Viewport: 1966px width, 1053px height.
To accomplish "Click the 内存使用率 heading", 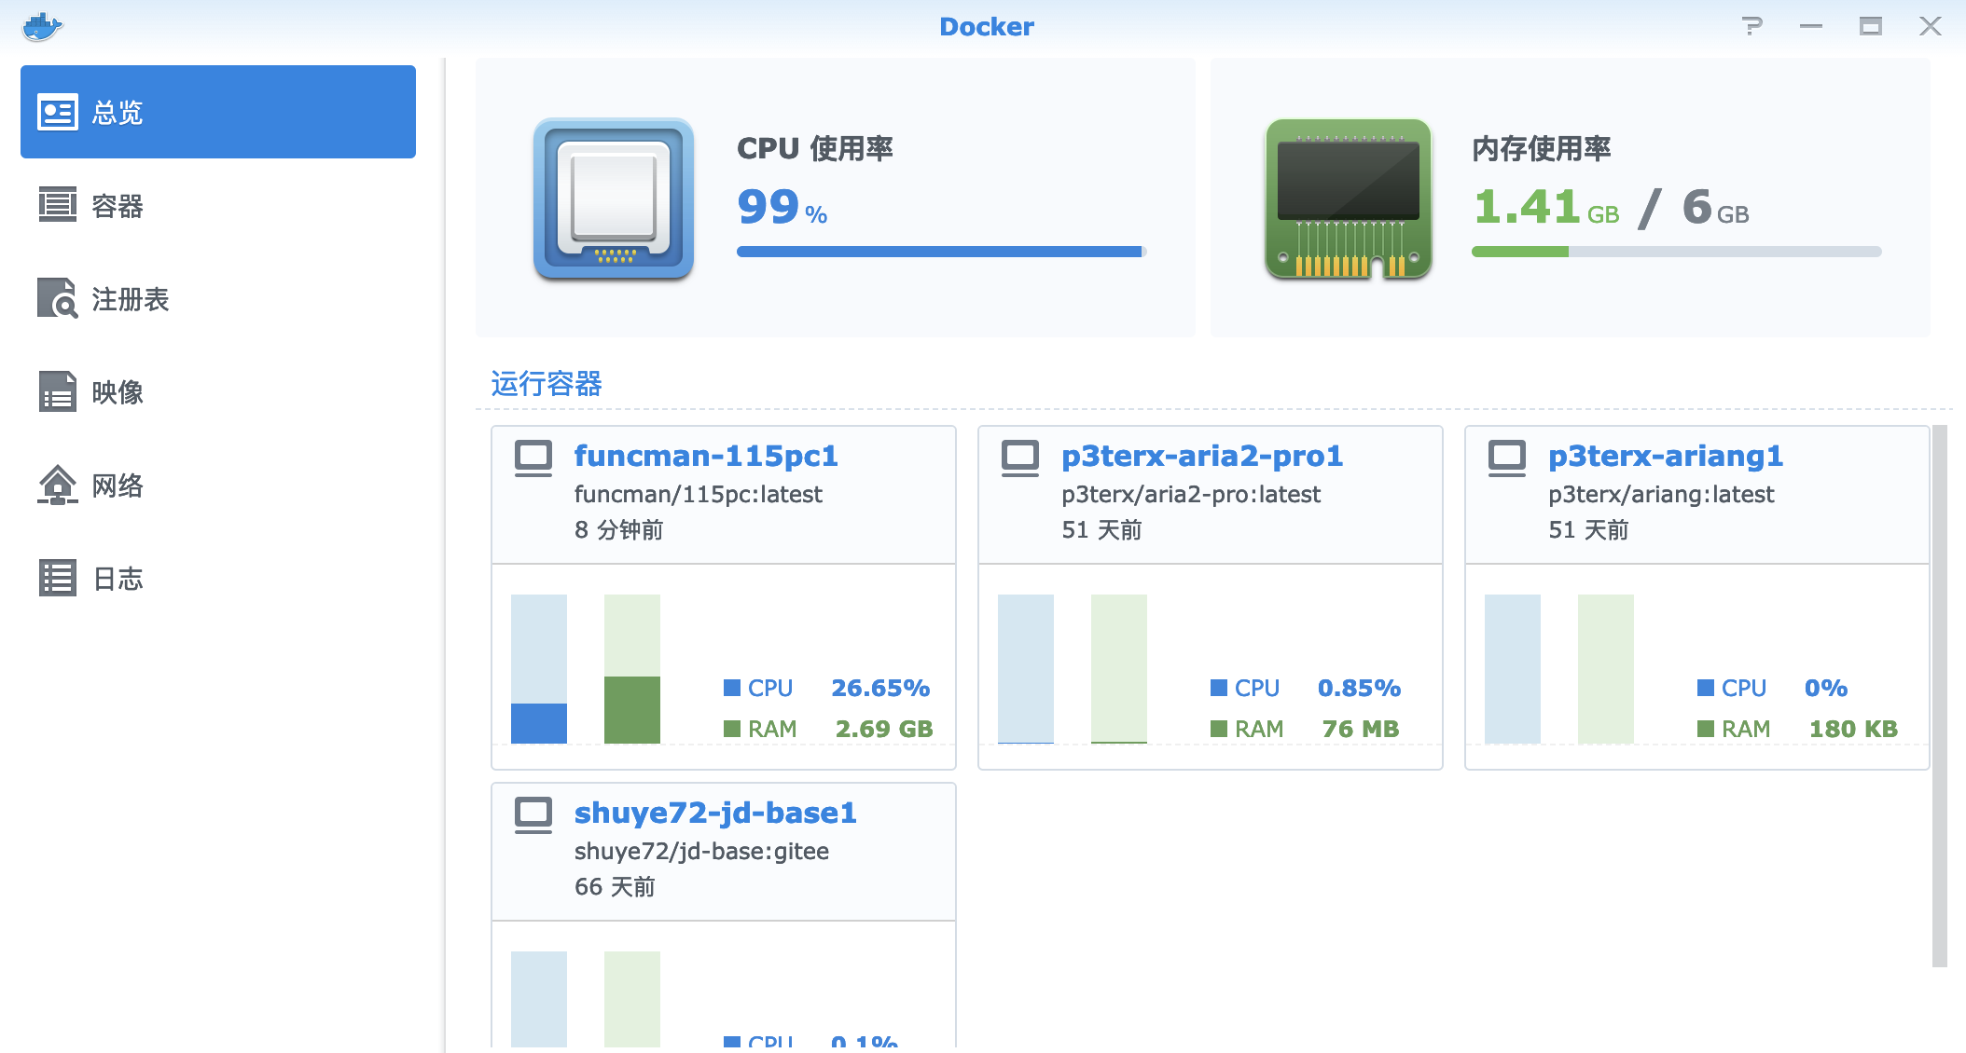I will (1542, 148).
